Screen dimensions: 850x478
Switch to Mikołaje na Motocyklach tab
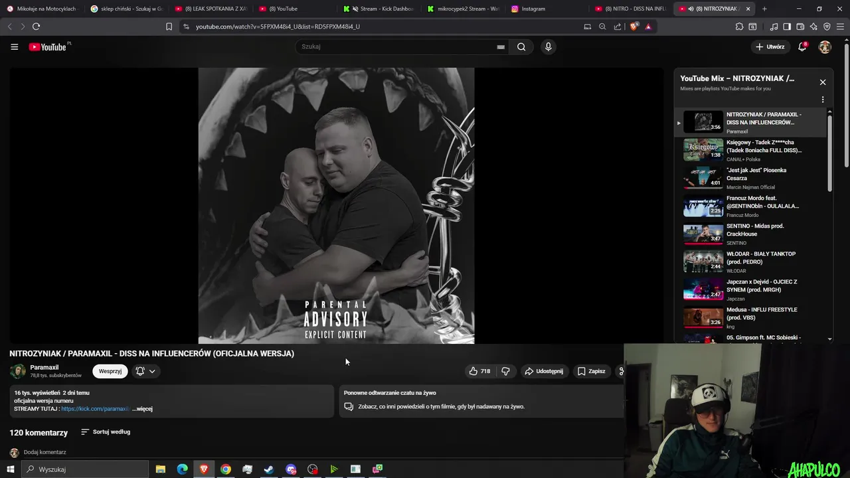click(42, 9)
